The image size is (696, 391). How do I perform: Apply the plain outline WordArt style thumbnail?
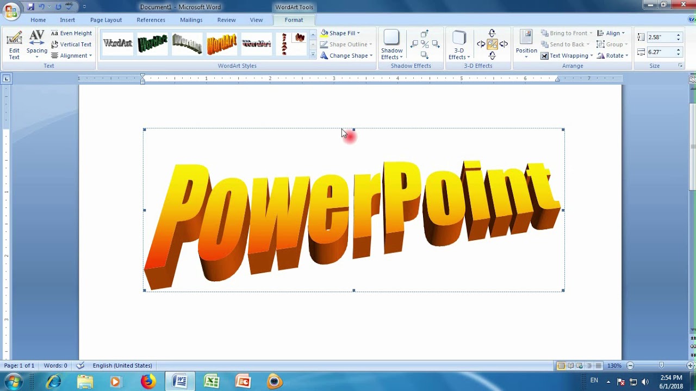(117, 43)
